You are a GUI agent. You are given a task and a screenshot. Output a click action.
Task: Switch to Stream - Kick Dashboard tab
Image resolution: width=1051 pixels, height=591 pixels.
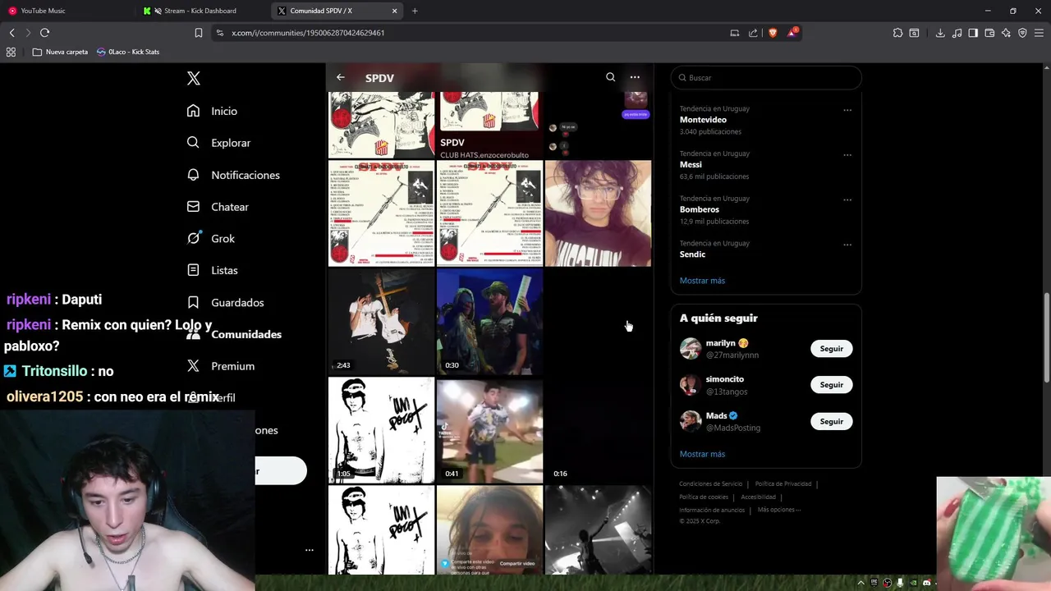[x=200, y=11]
